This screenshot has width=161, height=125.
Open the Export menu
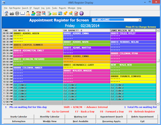(36, 8)
